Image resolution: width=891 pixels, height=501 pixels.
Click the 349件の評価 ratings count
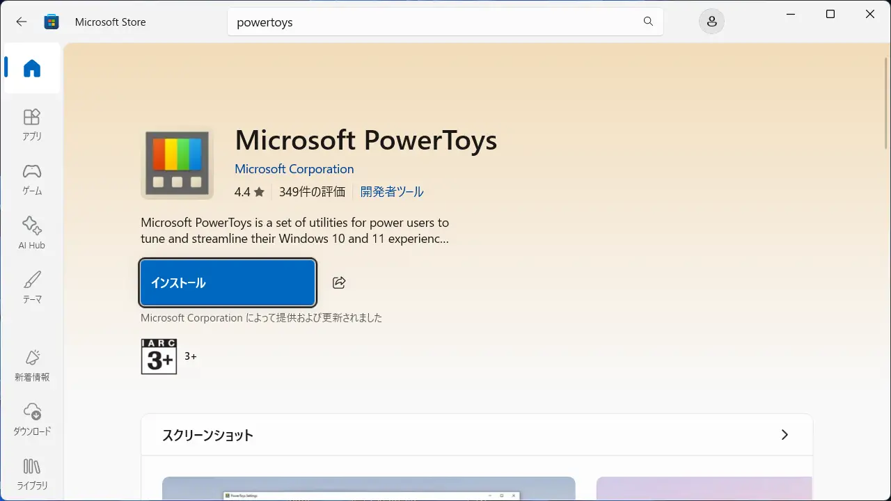click(312, 192)
